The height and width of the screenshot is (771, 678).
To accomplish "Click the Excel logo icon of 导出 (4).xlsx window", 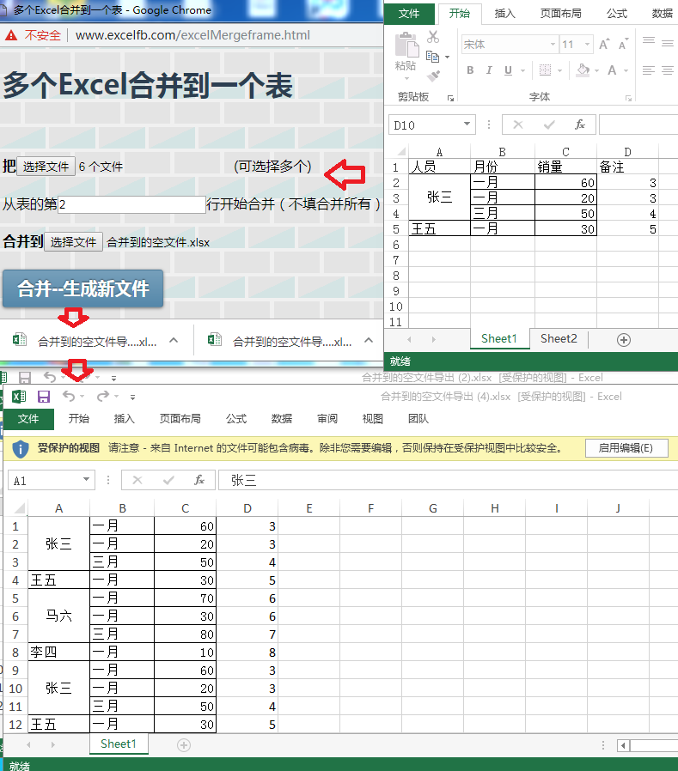I will click(19, 397).
